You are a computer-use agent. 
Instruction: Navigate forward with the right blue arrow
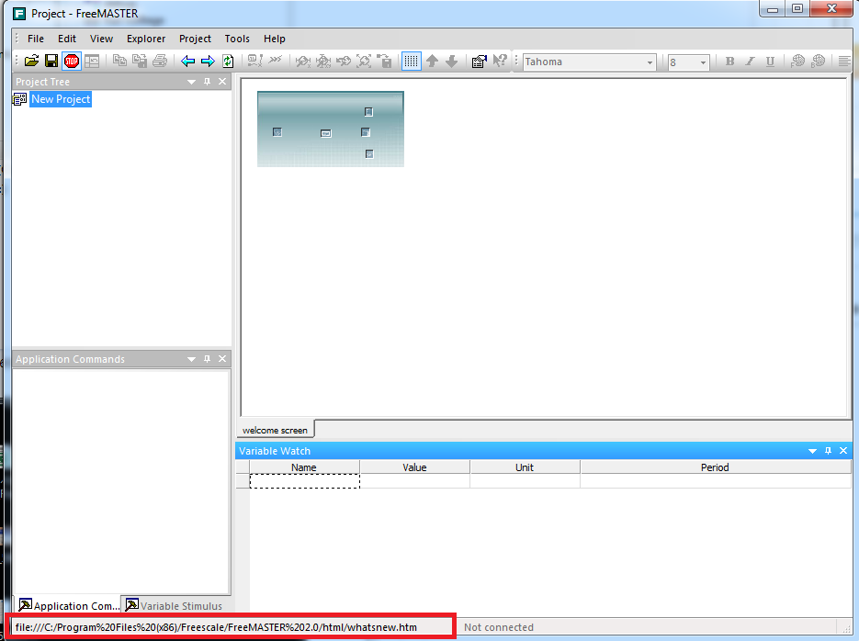tap(208, 61)
